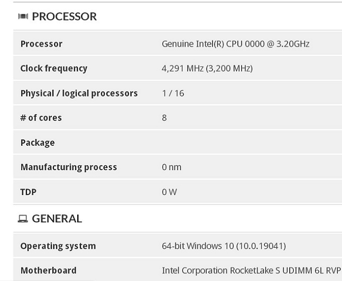Select the "1 / 16" processors value

pos(173,93)
